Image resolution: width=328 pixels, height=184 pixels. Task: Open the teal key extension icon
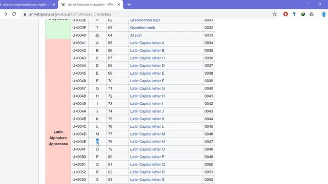point(294,14)
